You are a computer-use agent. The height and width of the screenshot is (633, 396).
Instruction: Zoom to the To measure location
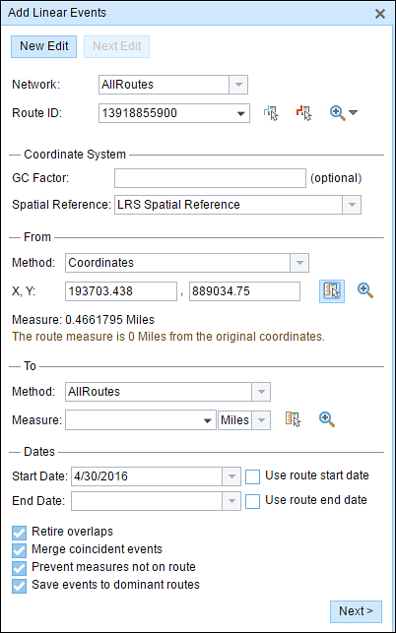(x=327, y=419)
